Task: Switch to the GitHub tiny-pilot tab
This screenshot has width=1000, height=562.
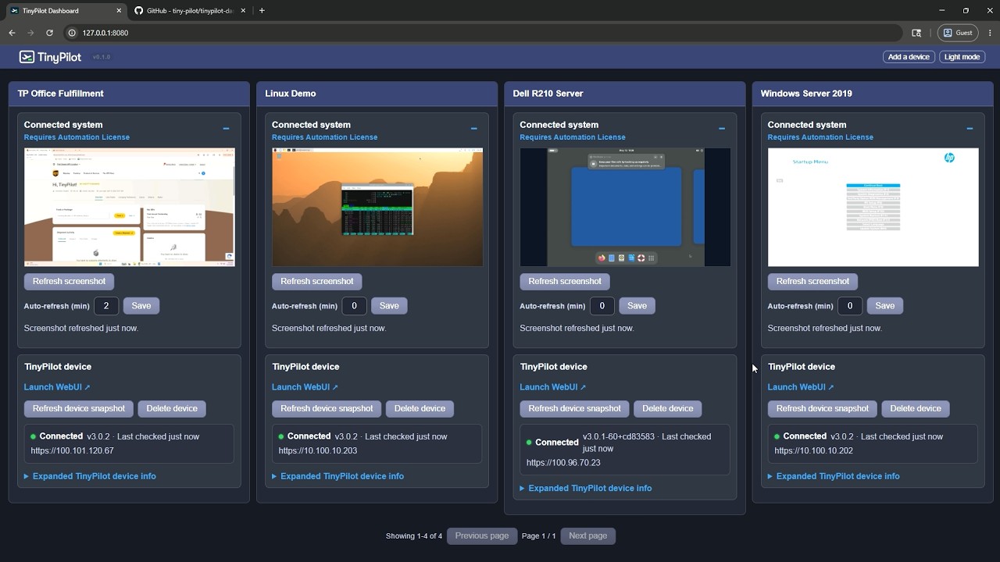Action: click(x=190, y=10)
